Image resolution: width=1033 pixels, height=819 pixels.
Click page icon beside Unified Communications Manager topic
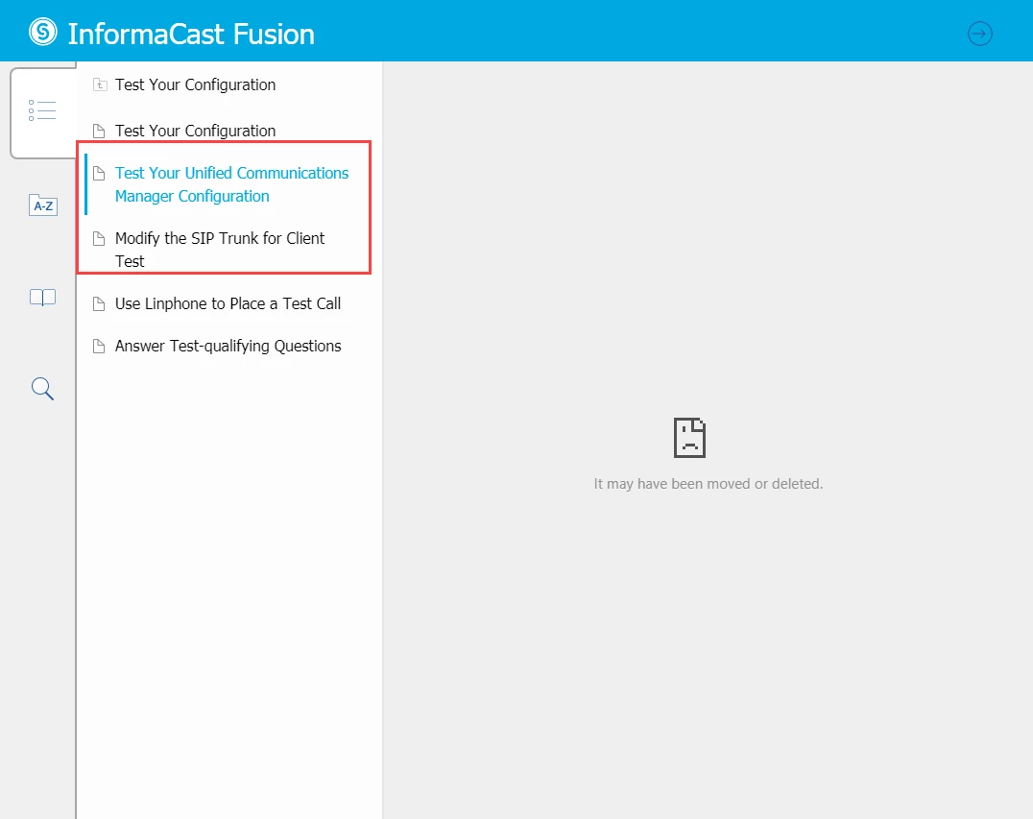pyautogui.click(x=99, y=173)
